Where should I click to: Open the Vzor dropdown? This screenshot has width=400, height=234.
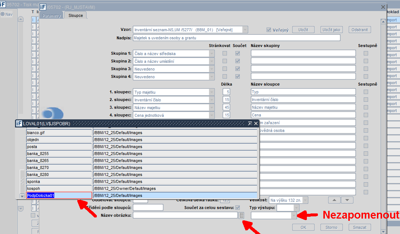point(245,30)
